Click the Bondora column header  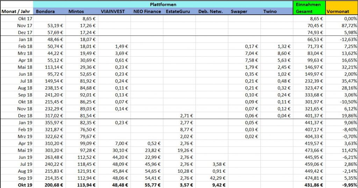coord(50,11)
